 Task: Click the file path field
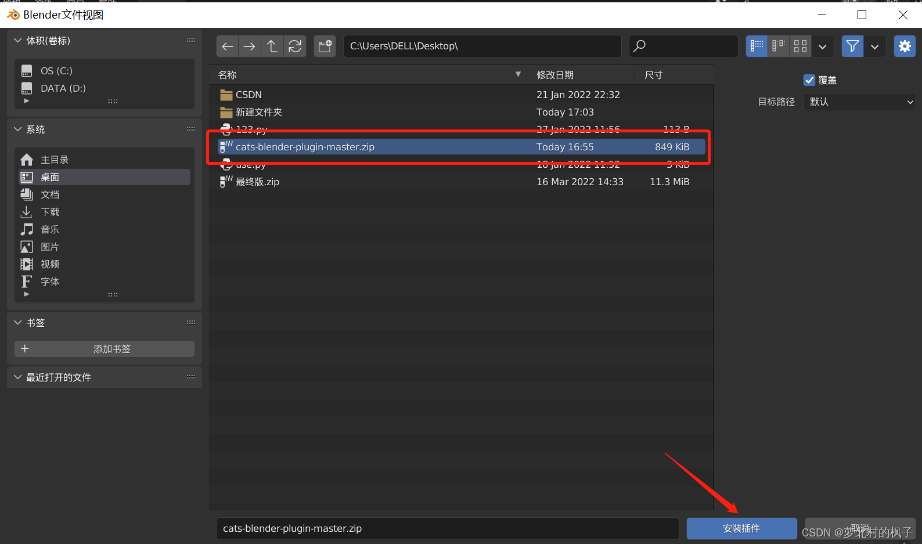click(x=482, y=46)
